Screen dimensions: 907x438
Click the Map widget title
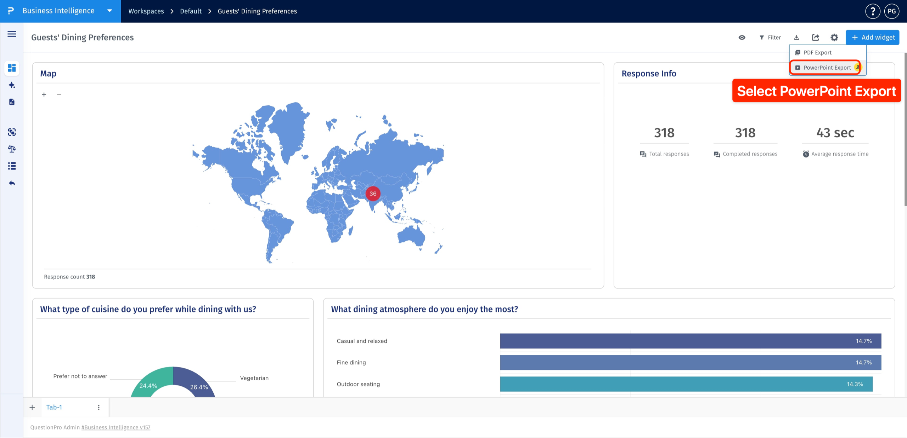pos(48,74)
